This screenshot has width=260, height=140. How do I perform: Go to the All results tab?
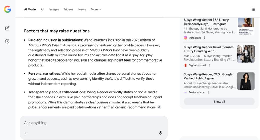[x=42, y=9]
